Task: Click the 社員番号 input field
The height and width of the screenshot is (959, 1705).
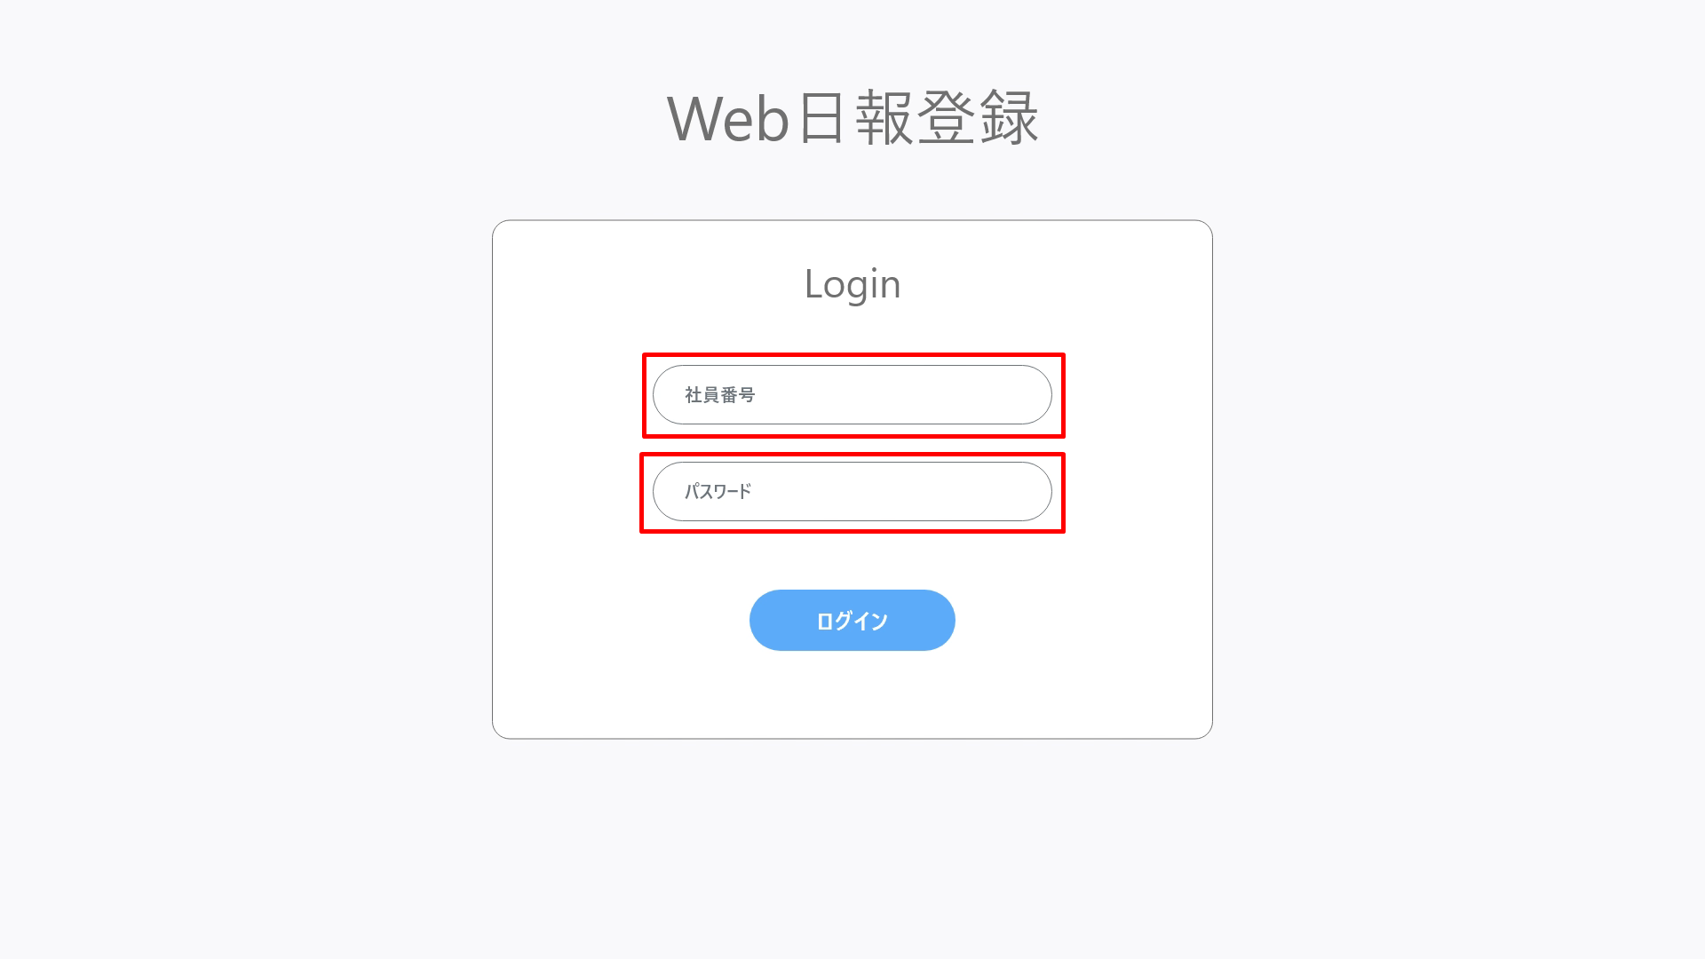Action: (852, 394)
